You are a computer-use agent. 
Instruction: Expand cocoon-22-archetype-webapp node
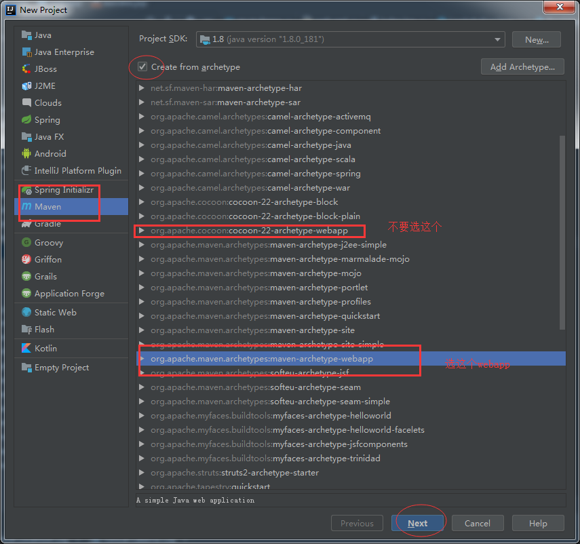(x=141, y=231)
